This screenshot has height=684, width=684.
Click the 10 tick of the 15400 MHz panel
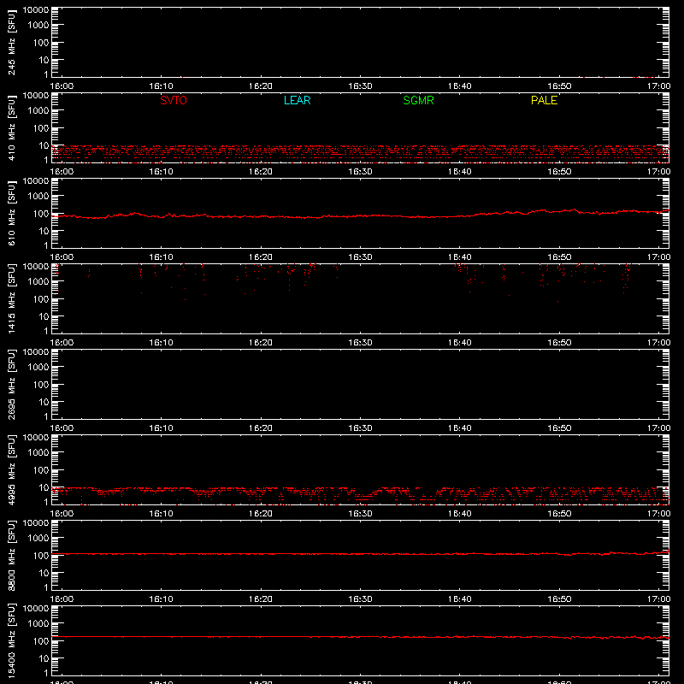tap(44, 658)
